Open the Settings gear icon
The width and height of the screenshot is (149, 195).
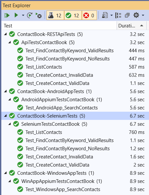point(136,15)
